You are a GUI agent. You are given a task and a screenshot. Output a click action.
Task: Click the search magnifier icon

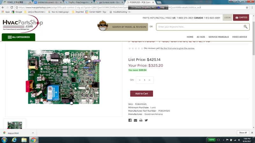[245, 27]
